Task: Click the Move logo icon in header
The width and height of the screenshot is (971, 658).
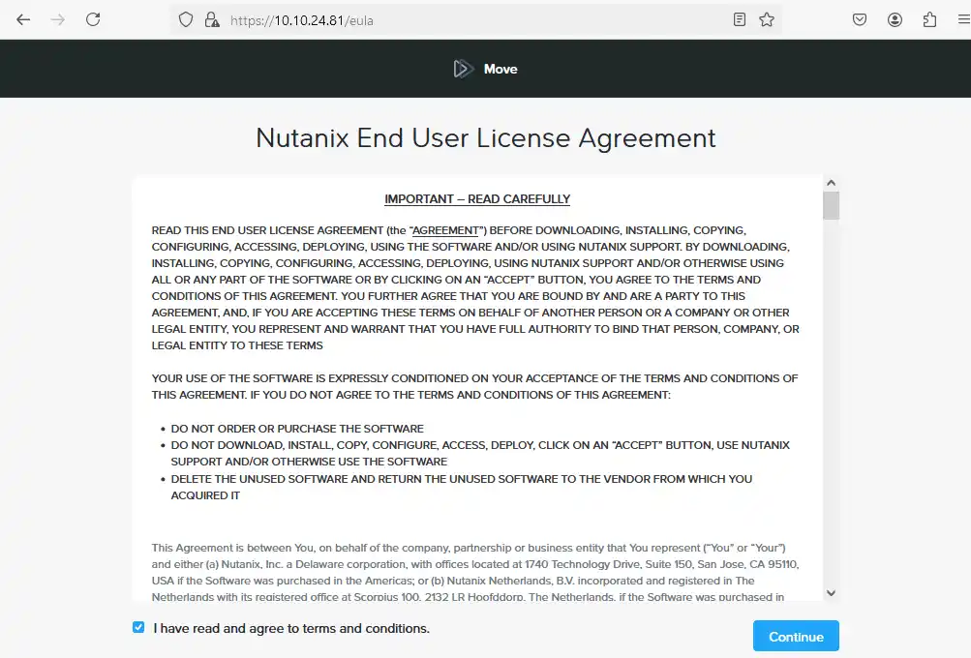Action: [463, 69]
